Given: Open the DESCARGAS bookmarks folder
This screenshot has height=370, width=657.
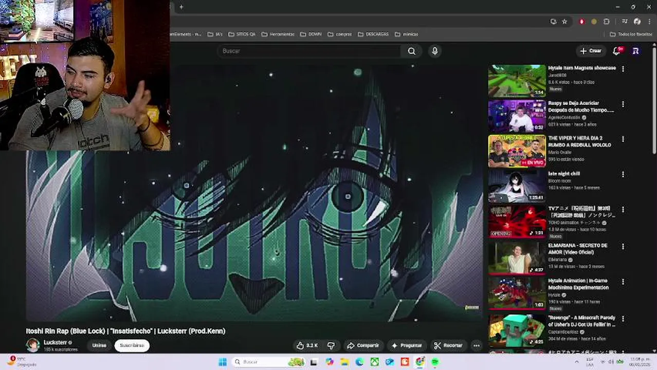Looking at the screenshot, I should [x=373, y=34].
